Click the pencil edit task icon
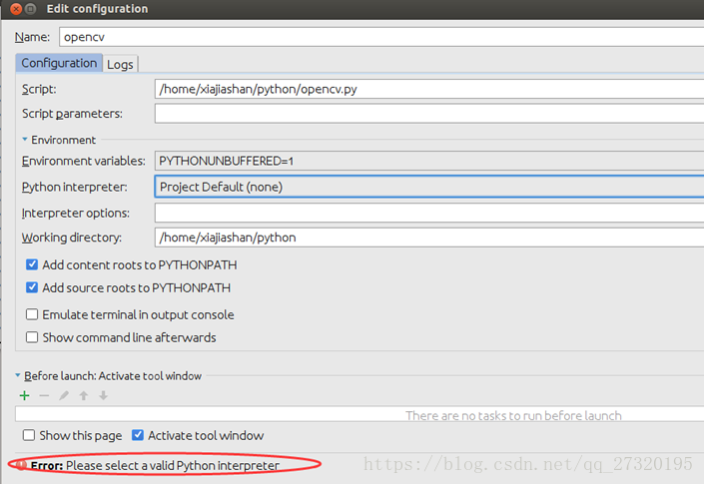704x484 pixels. point(64,395)
